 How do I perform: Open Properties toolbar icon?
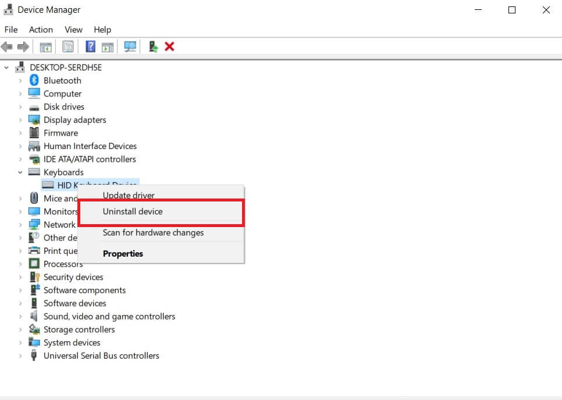[67, 47]
